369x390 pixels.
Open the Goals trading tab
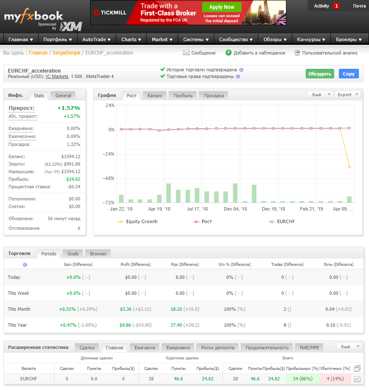73,254
